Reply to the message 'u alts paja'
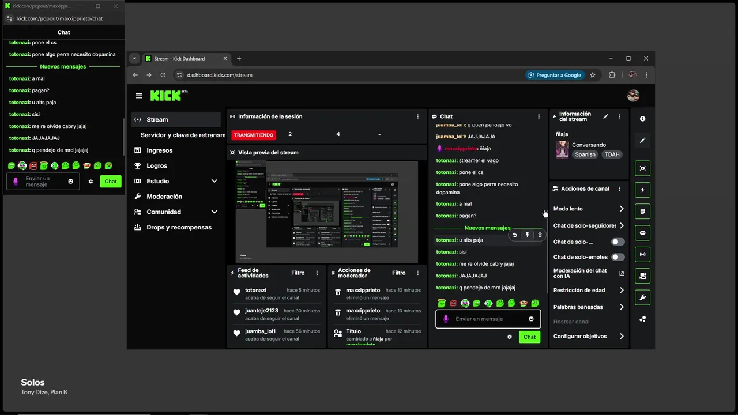 (x=515, y=235)
